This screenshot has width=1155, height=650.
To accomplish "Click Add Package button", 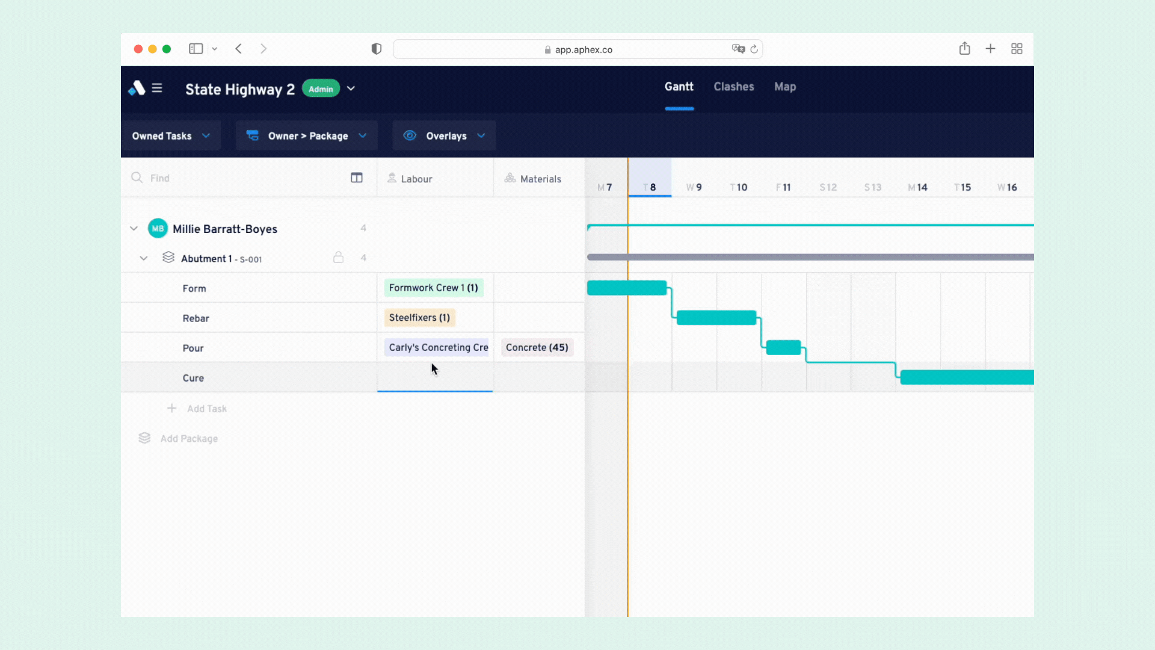I will 189,438.
